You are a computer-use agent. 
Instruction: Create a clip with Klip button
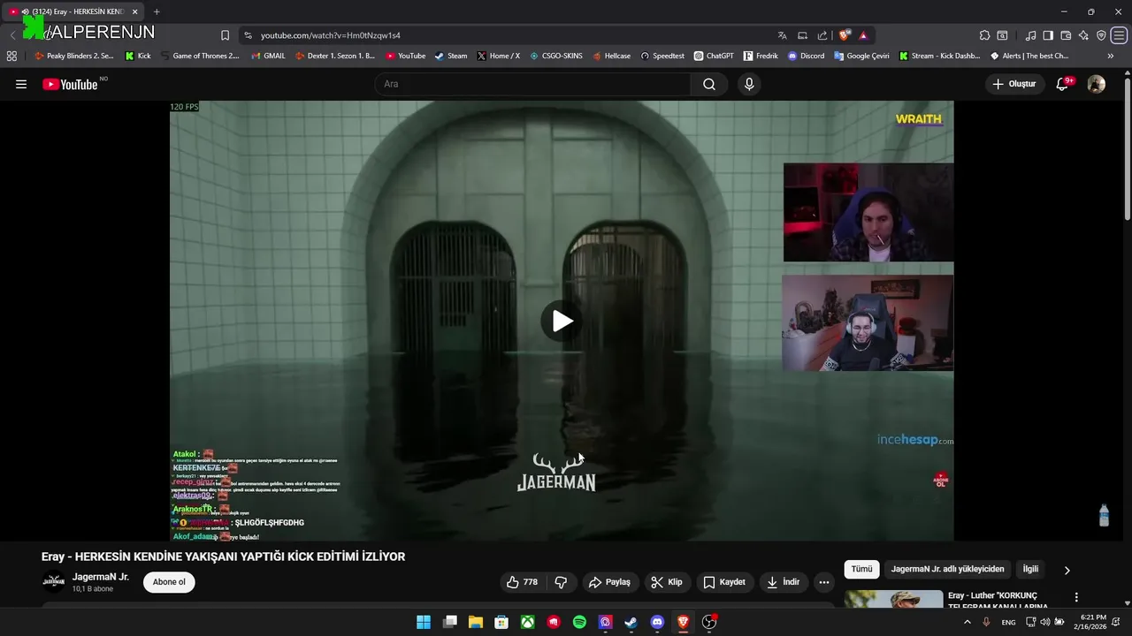click(x=667, y=582)
